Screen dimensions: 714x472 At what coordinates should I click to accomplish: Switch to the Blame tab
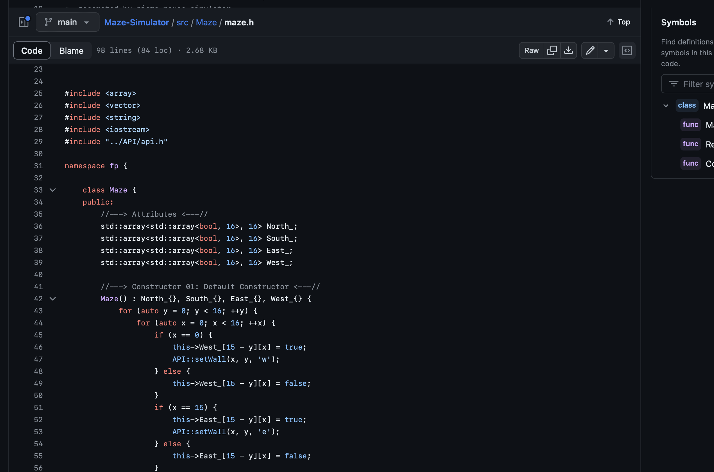tap(71, 50)
